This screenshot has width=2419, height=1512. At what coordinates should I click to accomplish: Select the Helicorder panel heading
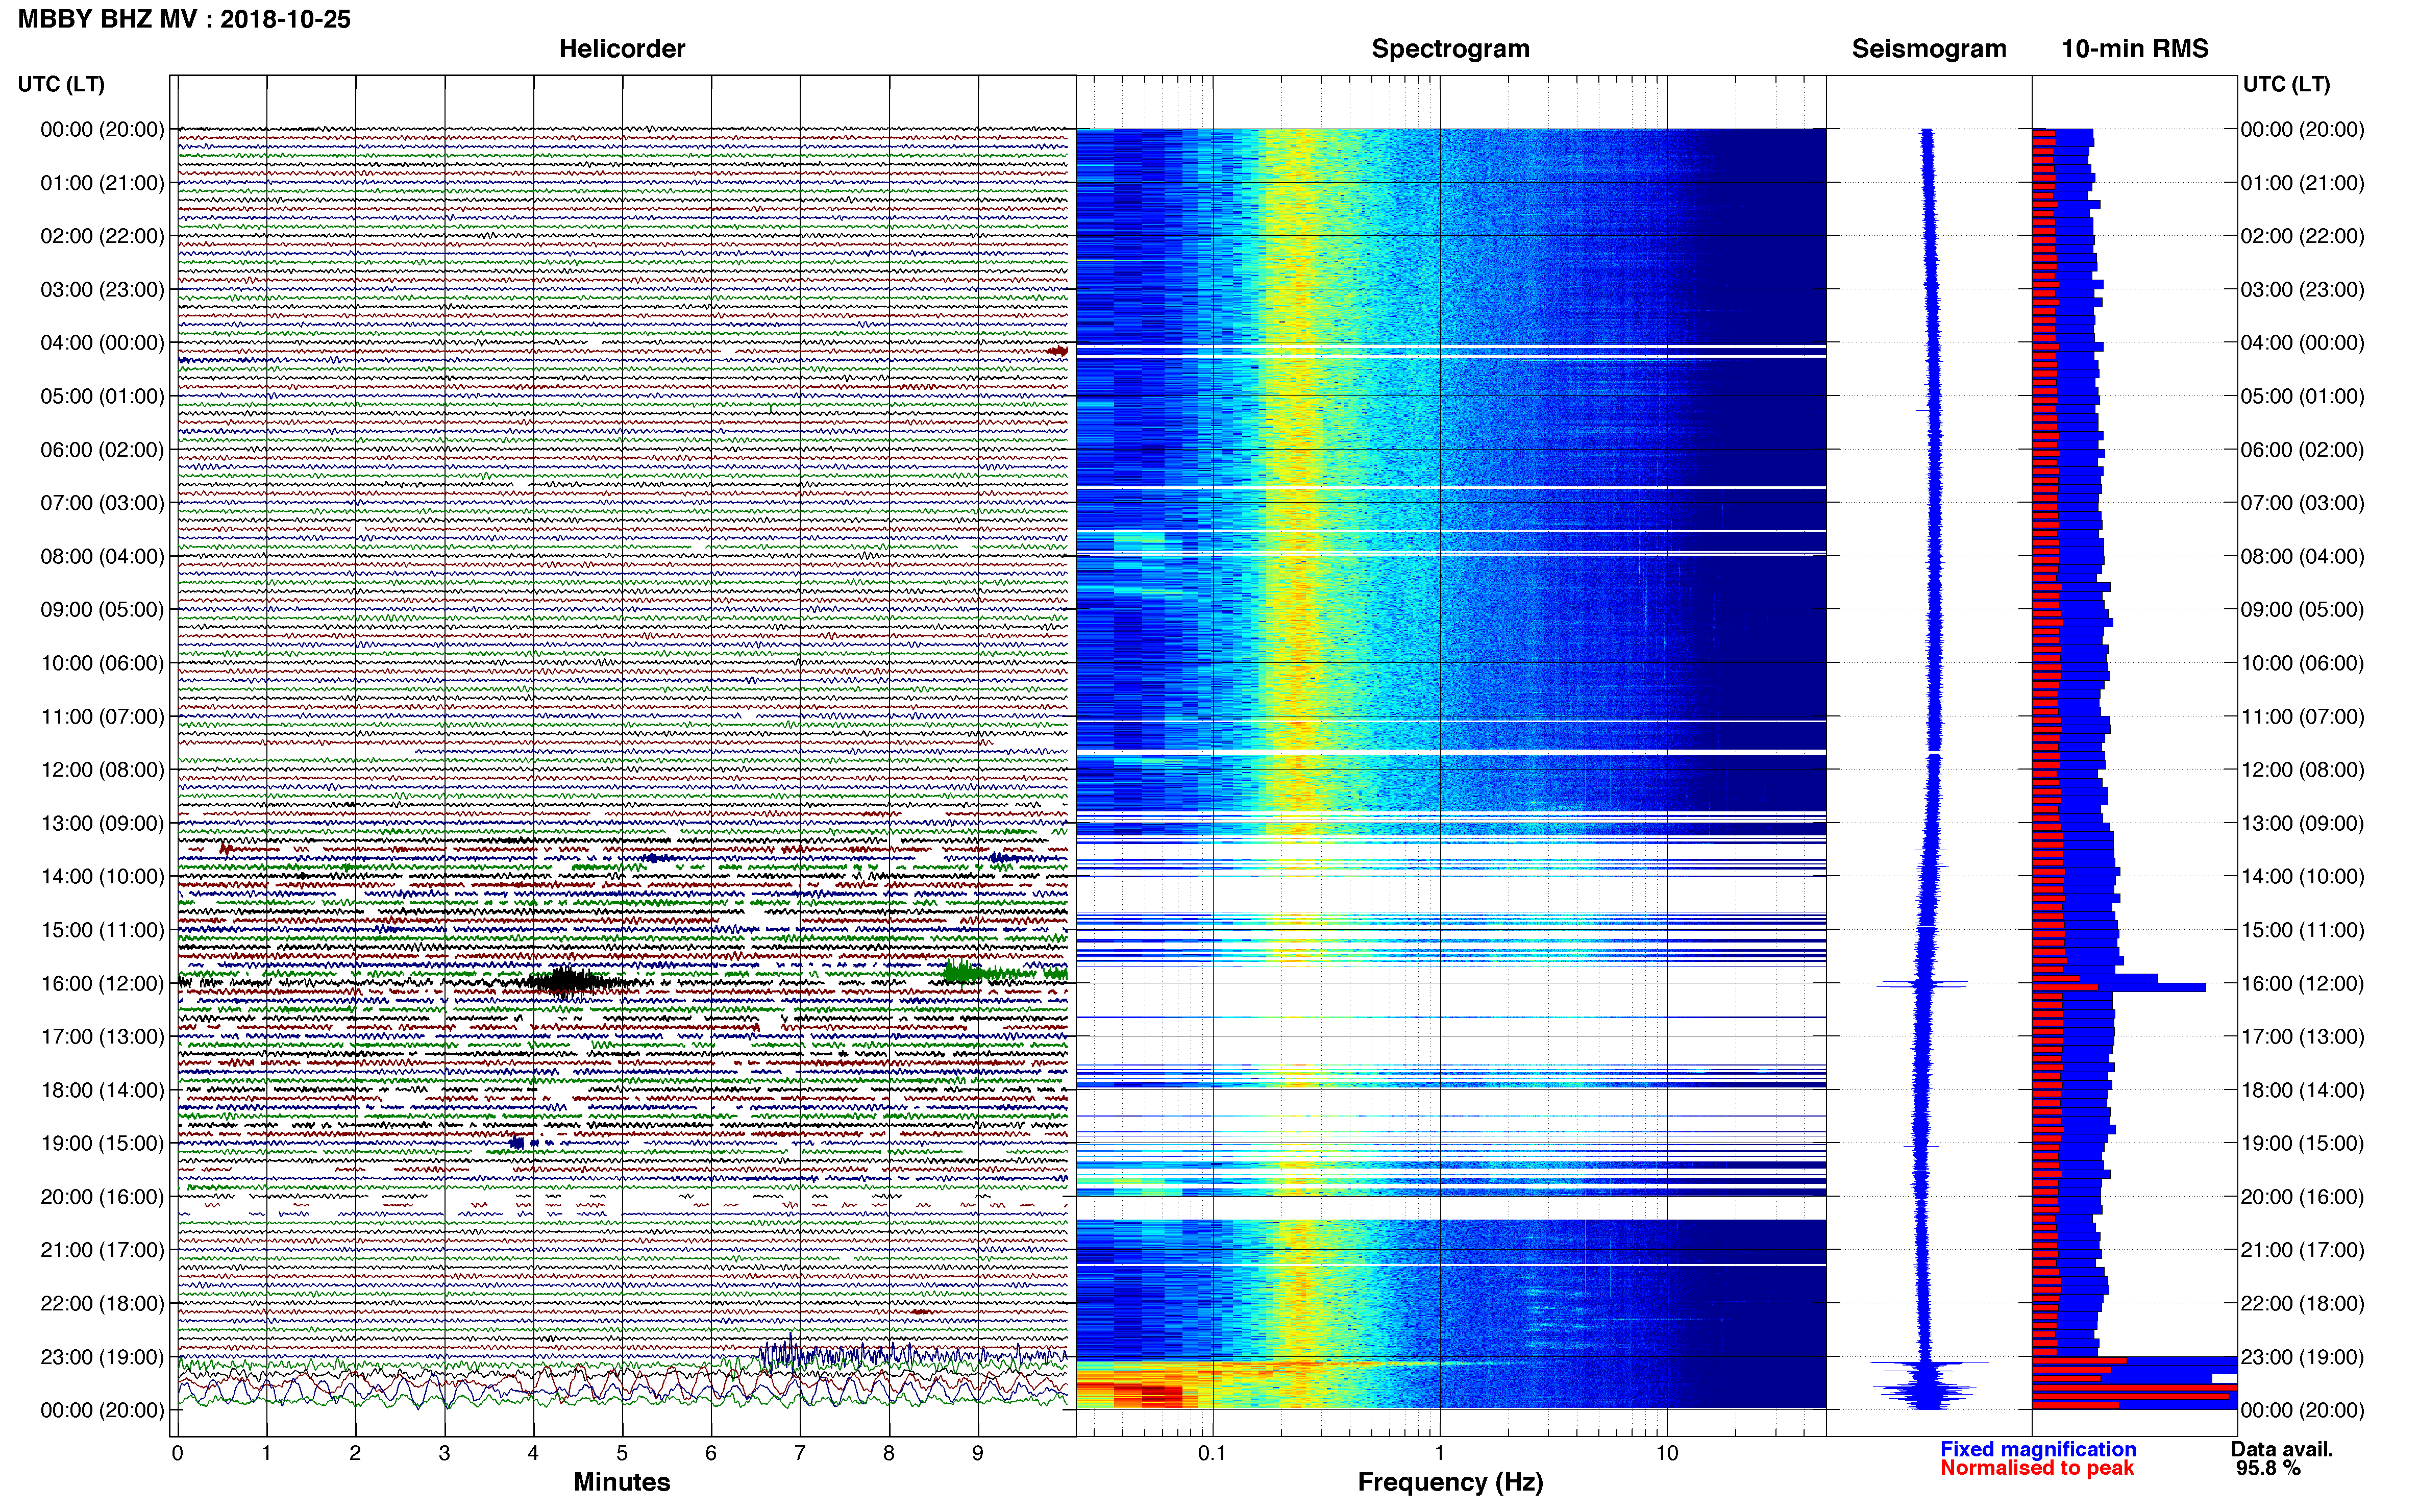click(x=622, y=49)
